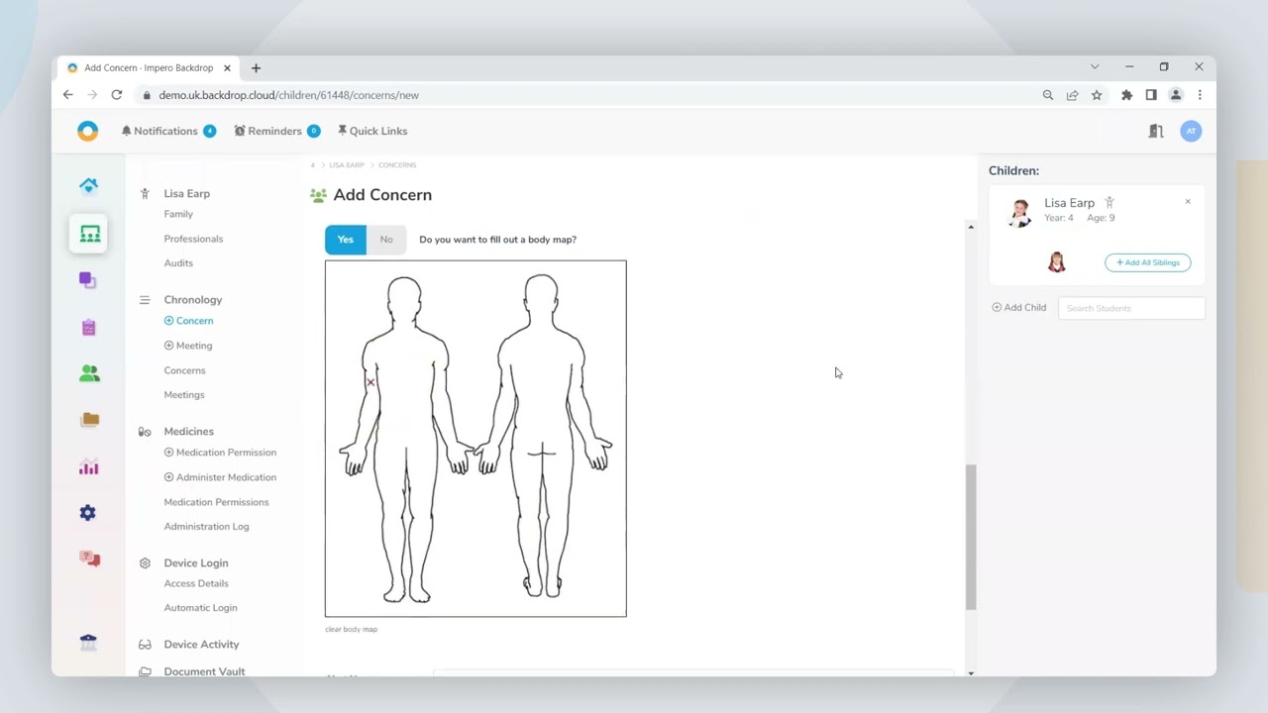Open Chrome three-dot menu
This screenshot has height=713, width=1268.
[x=1200, y=95]
